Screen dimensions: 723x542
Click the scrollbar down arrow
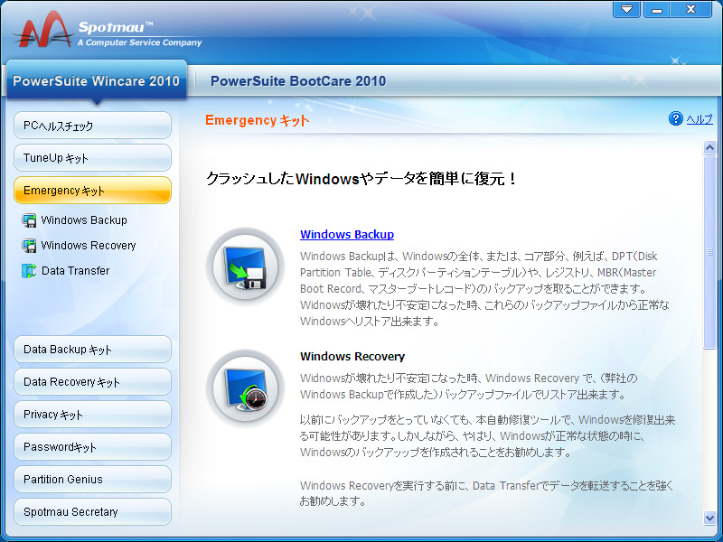(x=709, y=518)
